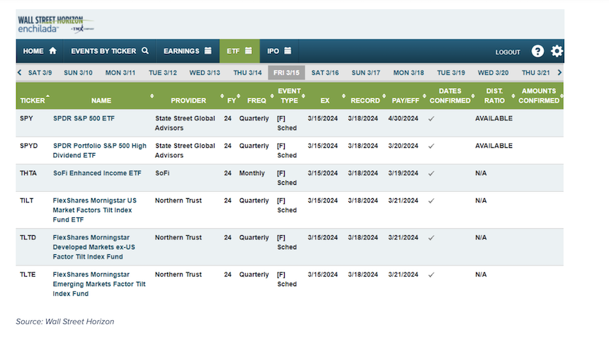
Task: Select date THU 3/14
Action: click(x=247, y=73)
